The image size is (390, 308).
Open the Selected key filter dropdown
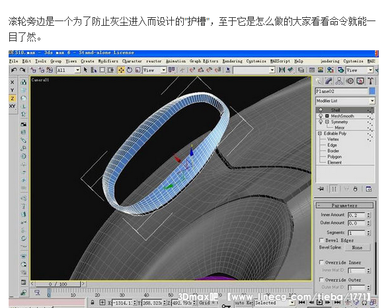(274, 303)
